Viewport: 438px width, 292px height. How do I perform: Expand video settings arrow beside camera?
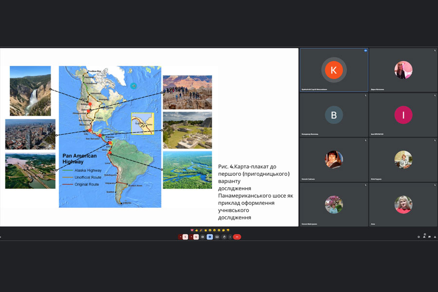click(191, 237)
